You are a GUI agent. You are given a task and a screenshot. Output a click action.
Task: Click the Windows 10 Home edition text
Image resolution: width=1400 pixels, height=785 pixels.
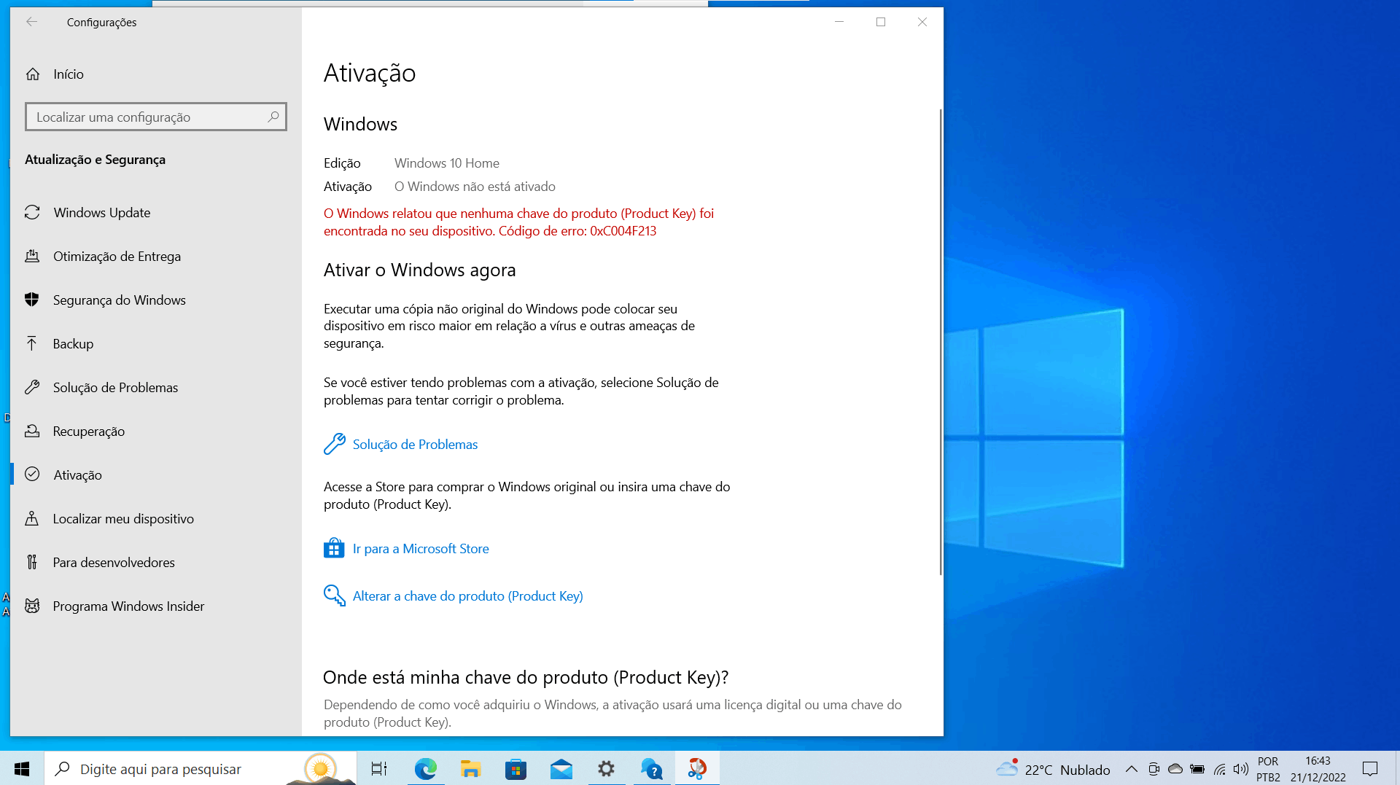447,163
